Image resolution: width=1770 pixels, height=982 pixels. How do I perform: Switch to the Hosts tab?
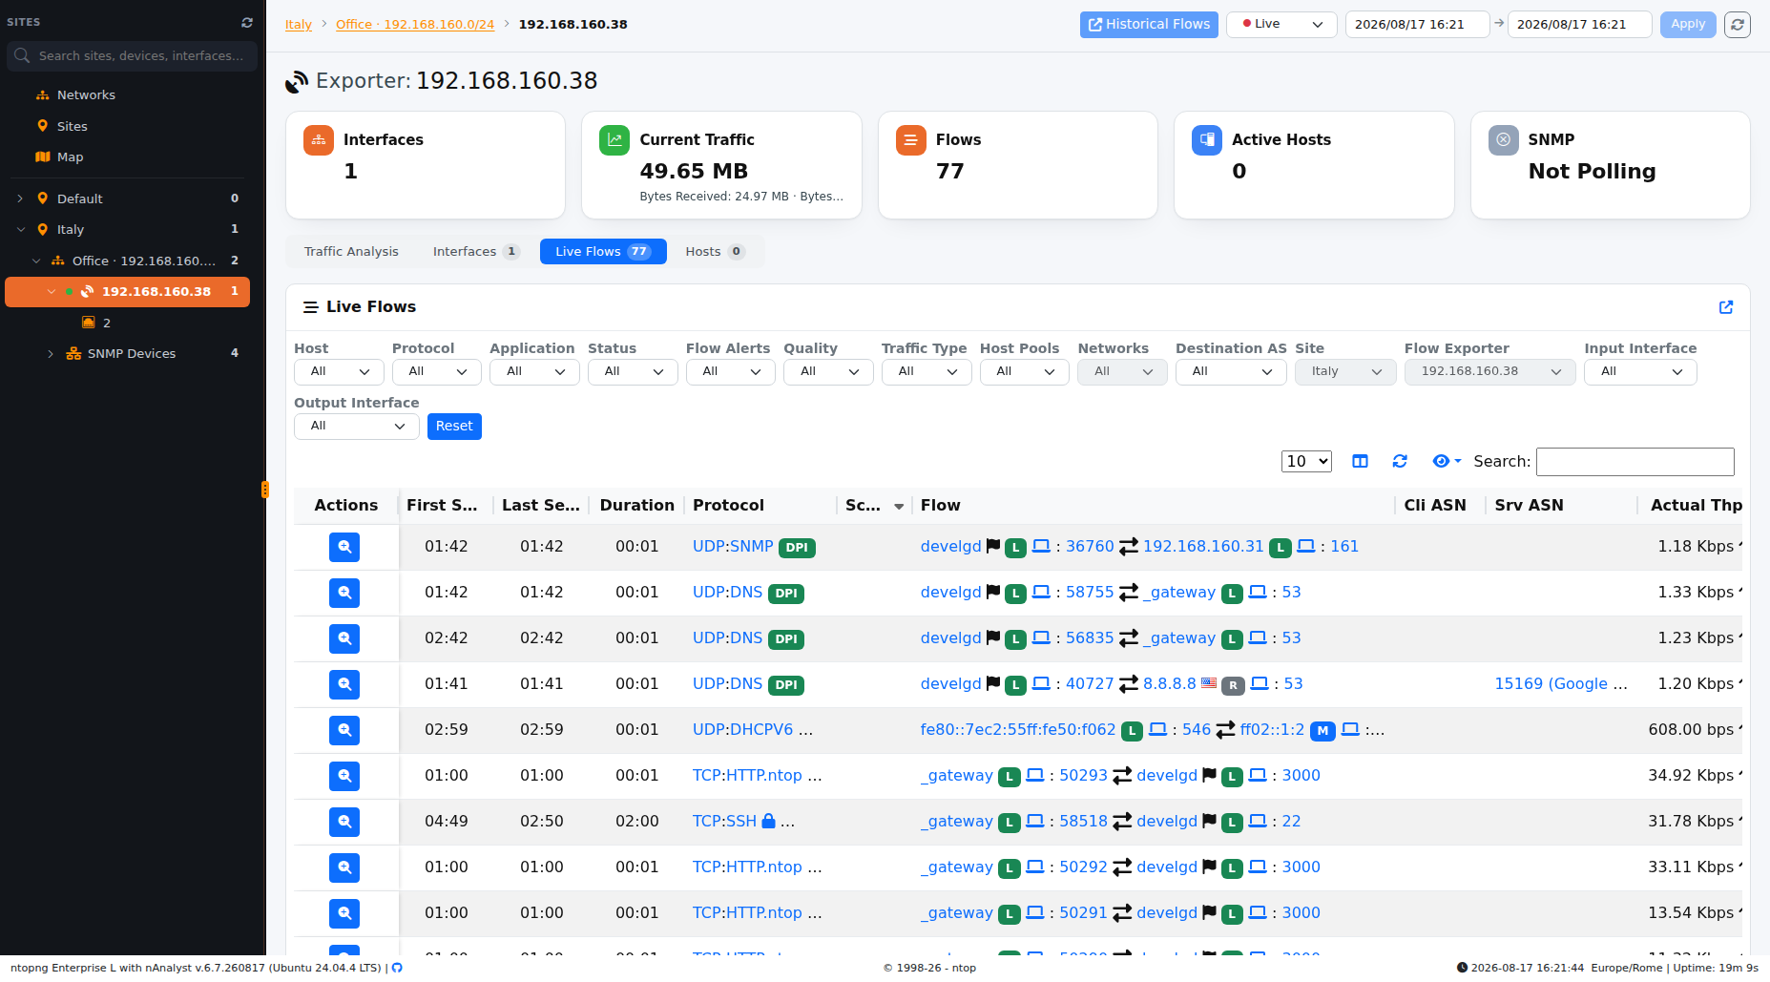(x=715, y=252)
